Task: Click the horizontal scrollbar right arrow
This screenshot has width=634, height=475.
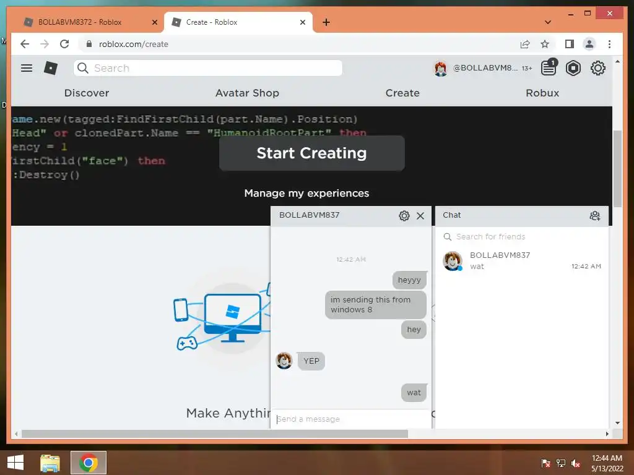Action: click(607, 434)
